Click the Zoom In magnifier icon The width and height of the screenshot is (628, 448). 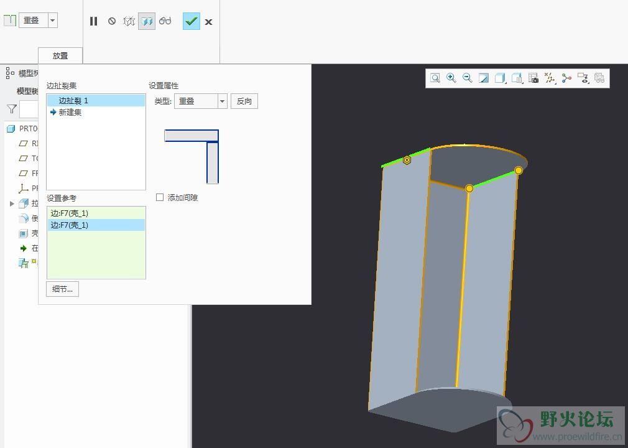coord(451,78)
